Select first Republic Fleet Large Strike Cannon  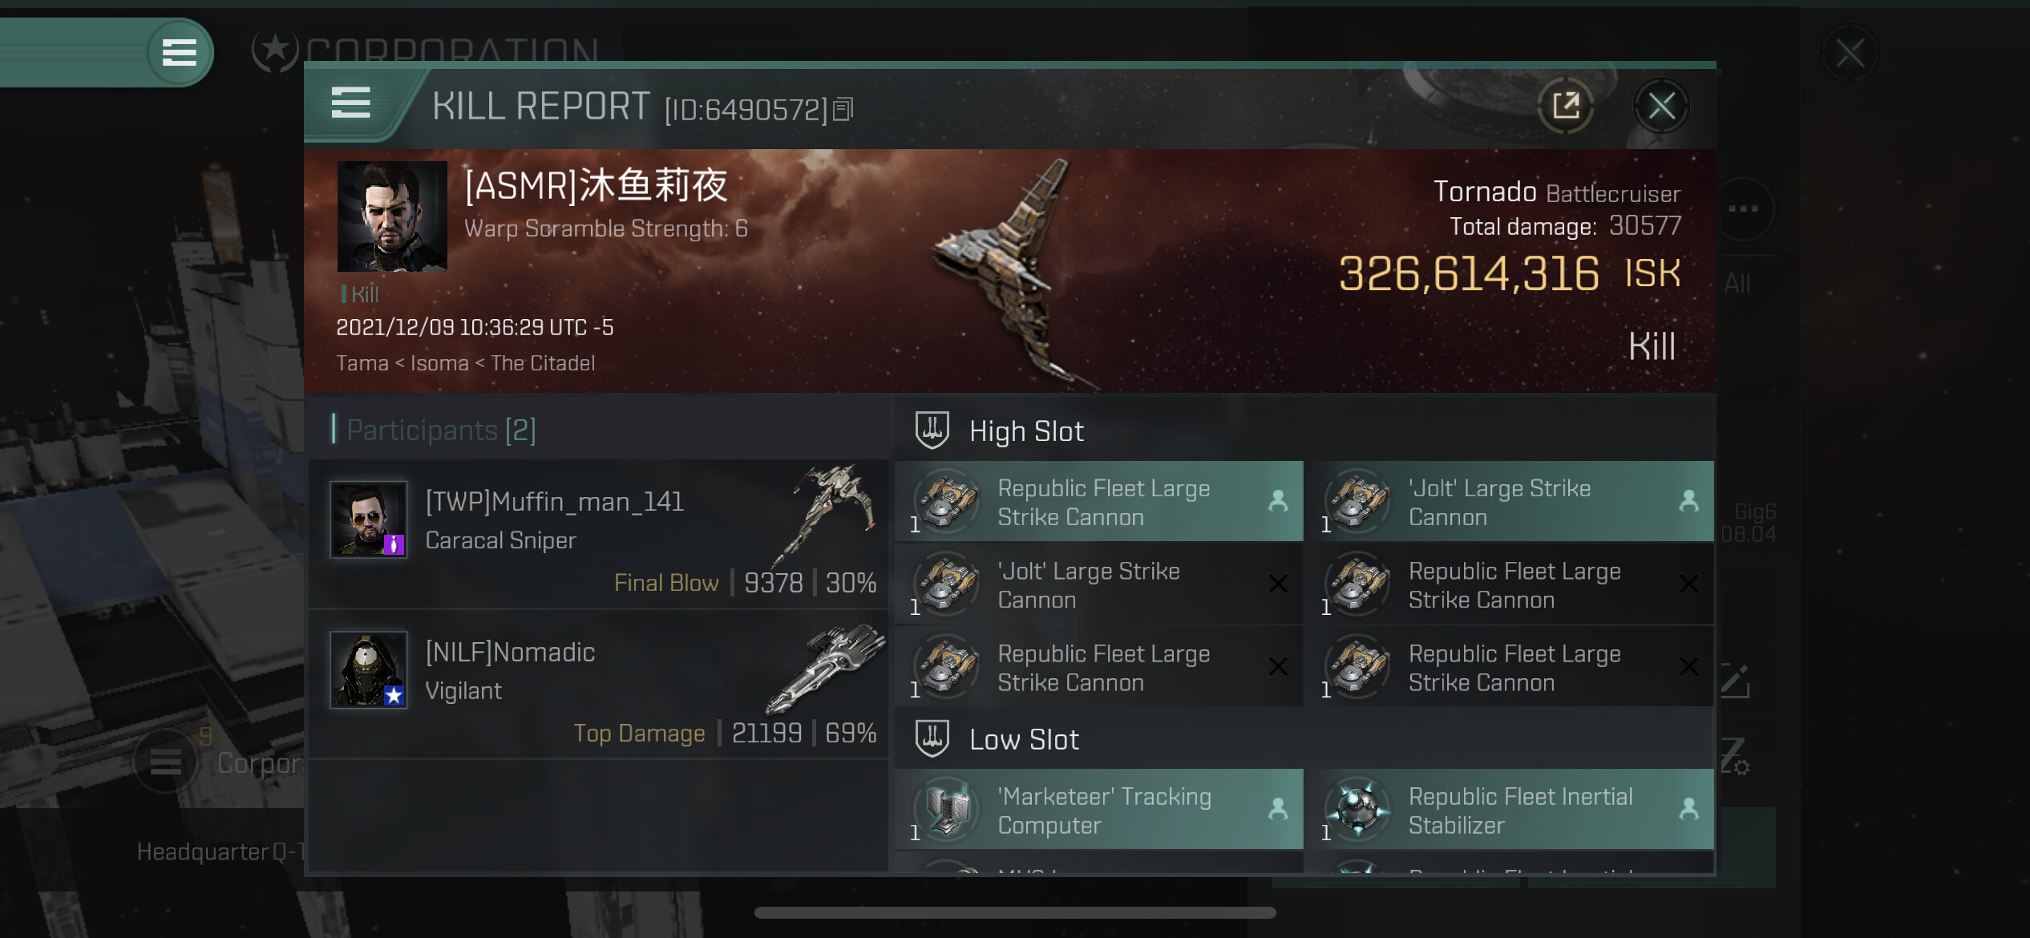pos(1099,502)
